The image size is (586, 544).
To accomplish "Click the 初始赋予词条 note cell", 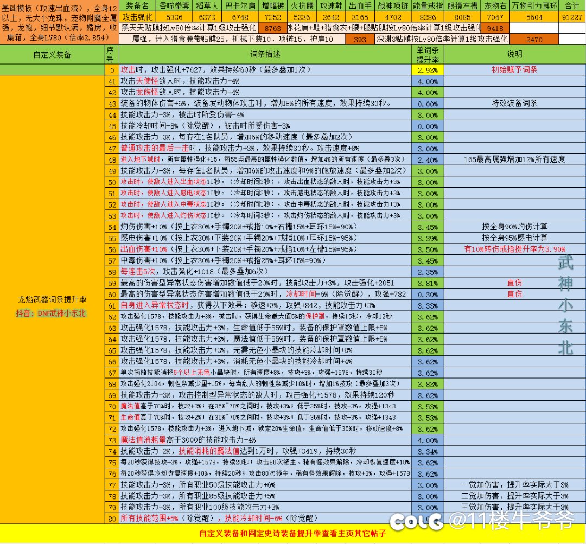I will tap(514, 69).
